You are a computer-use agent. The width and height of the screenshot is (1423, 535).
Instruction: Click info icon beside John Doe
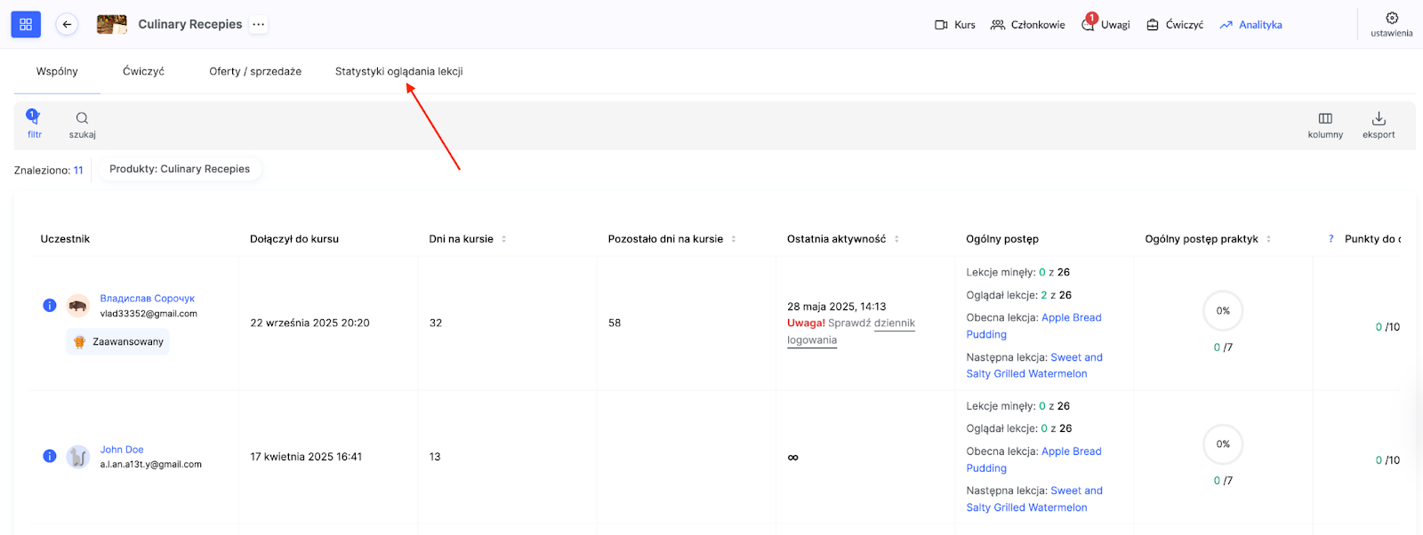pos(50,457)
